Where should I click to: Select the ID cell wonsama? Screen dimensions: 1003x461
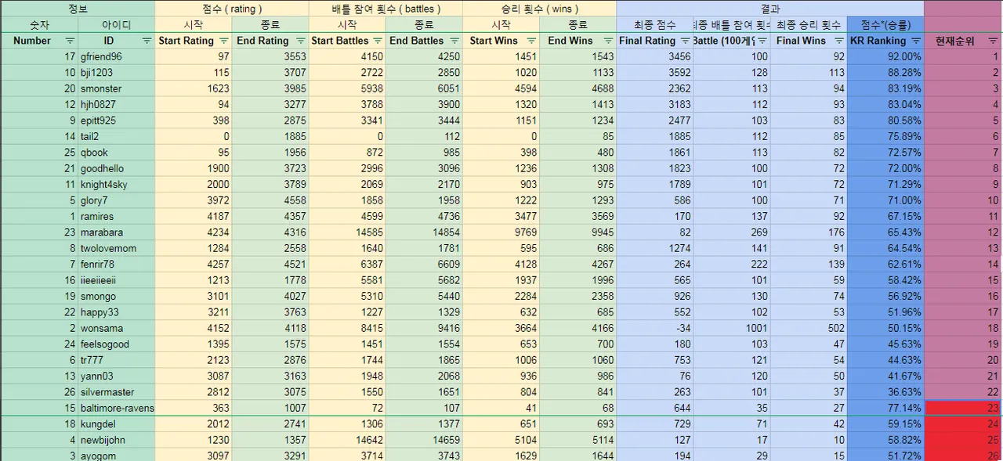pos(117,329)
